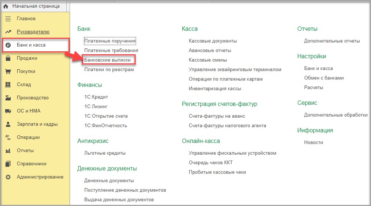The width and height of the screenshot is (371, 206).
Task: Open the ОС и НМА section
Action: [29, 111]
